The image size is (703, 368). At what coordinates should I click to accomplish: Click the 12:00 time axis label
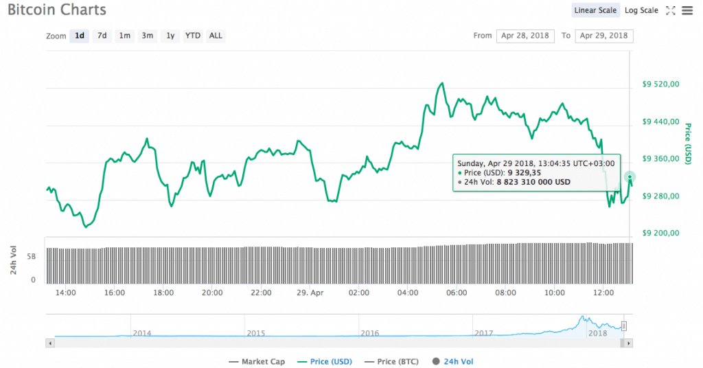tap(603, 292)
